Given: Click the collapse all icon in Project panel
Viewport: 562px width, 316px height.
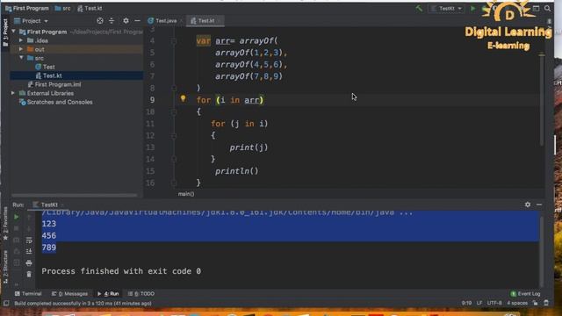Looking at the screenshot, I should pyautogui.click(x=112, y=21).
